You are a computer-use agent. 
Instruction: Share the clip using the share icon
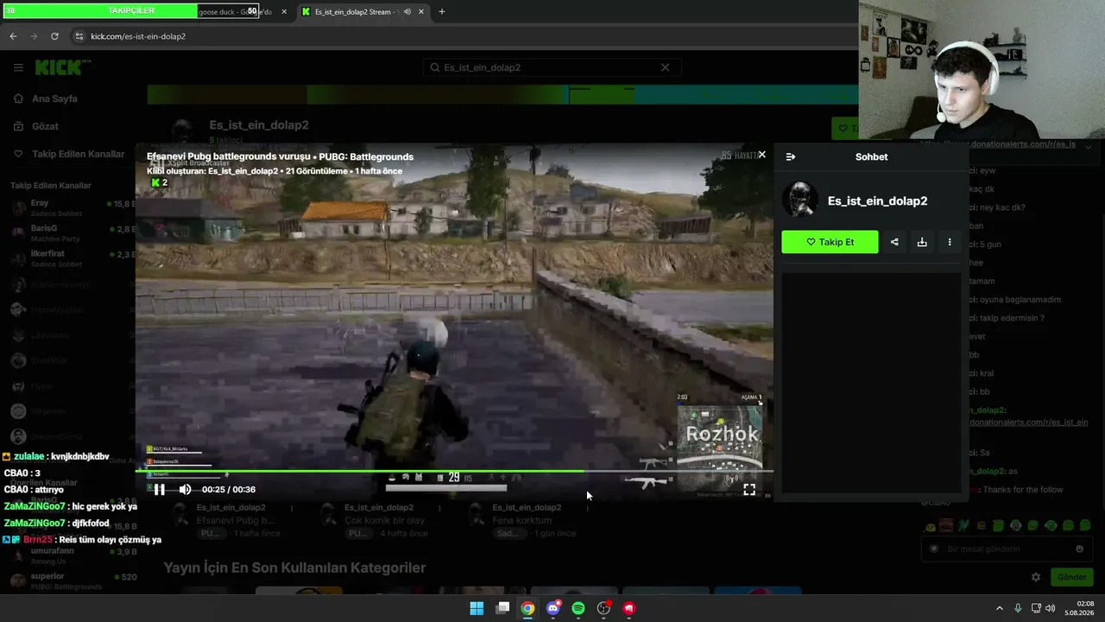click(894, 242)
